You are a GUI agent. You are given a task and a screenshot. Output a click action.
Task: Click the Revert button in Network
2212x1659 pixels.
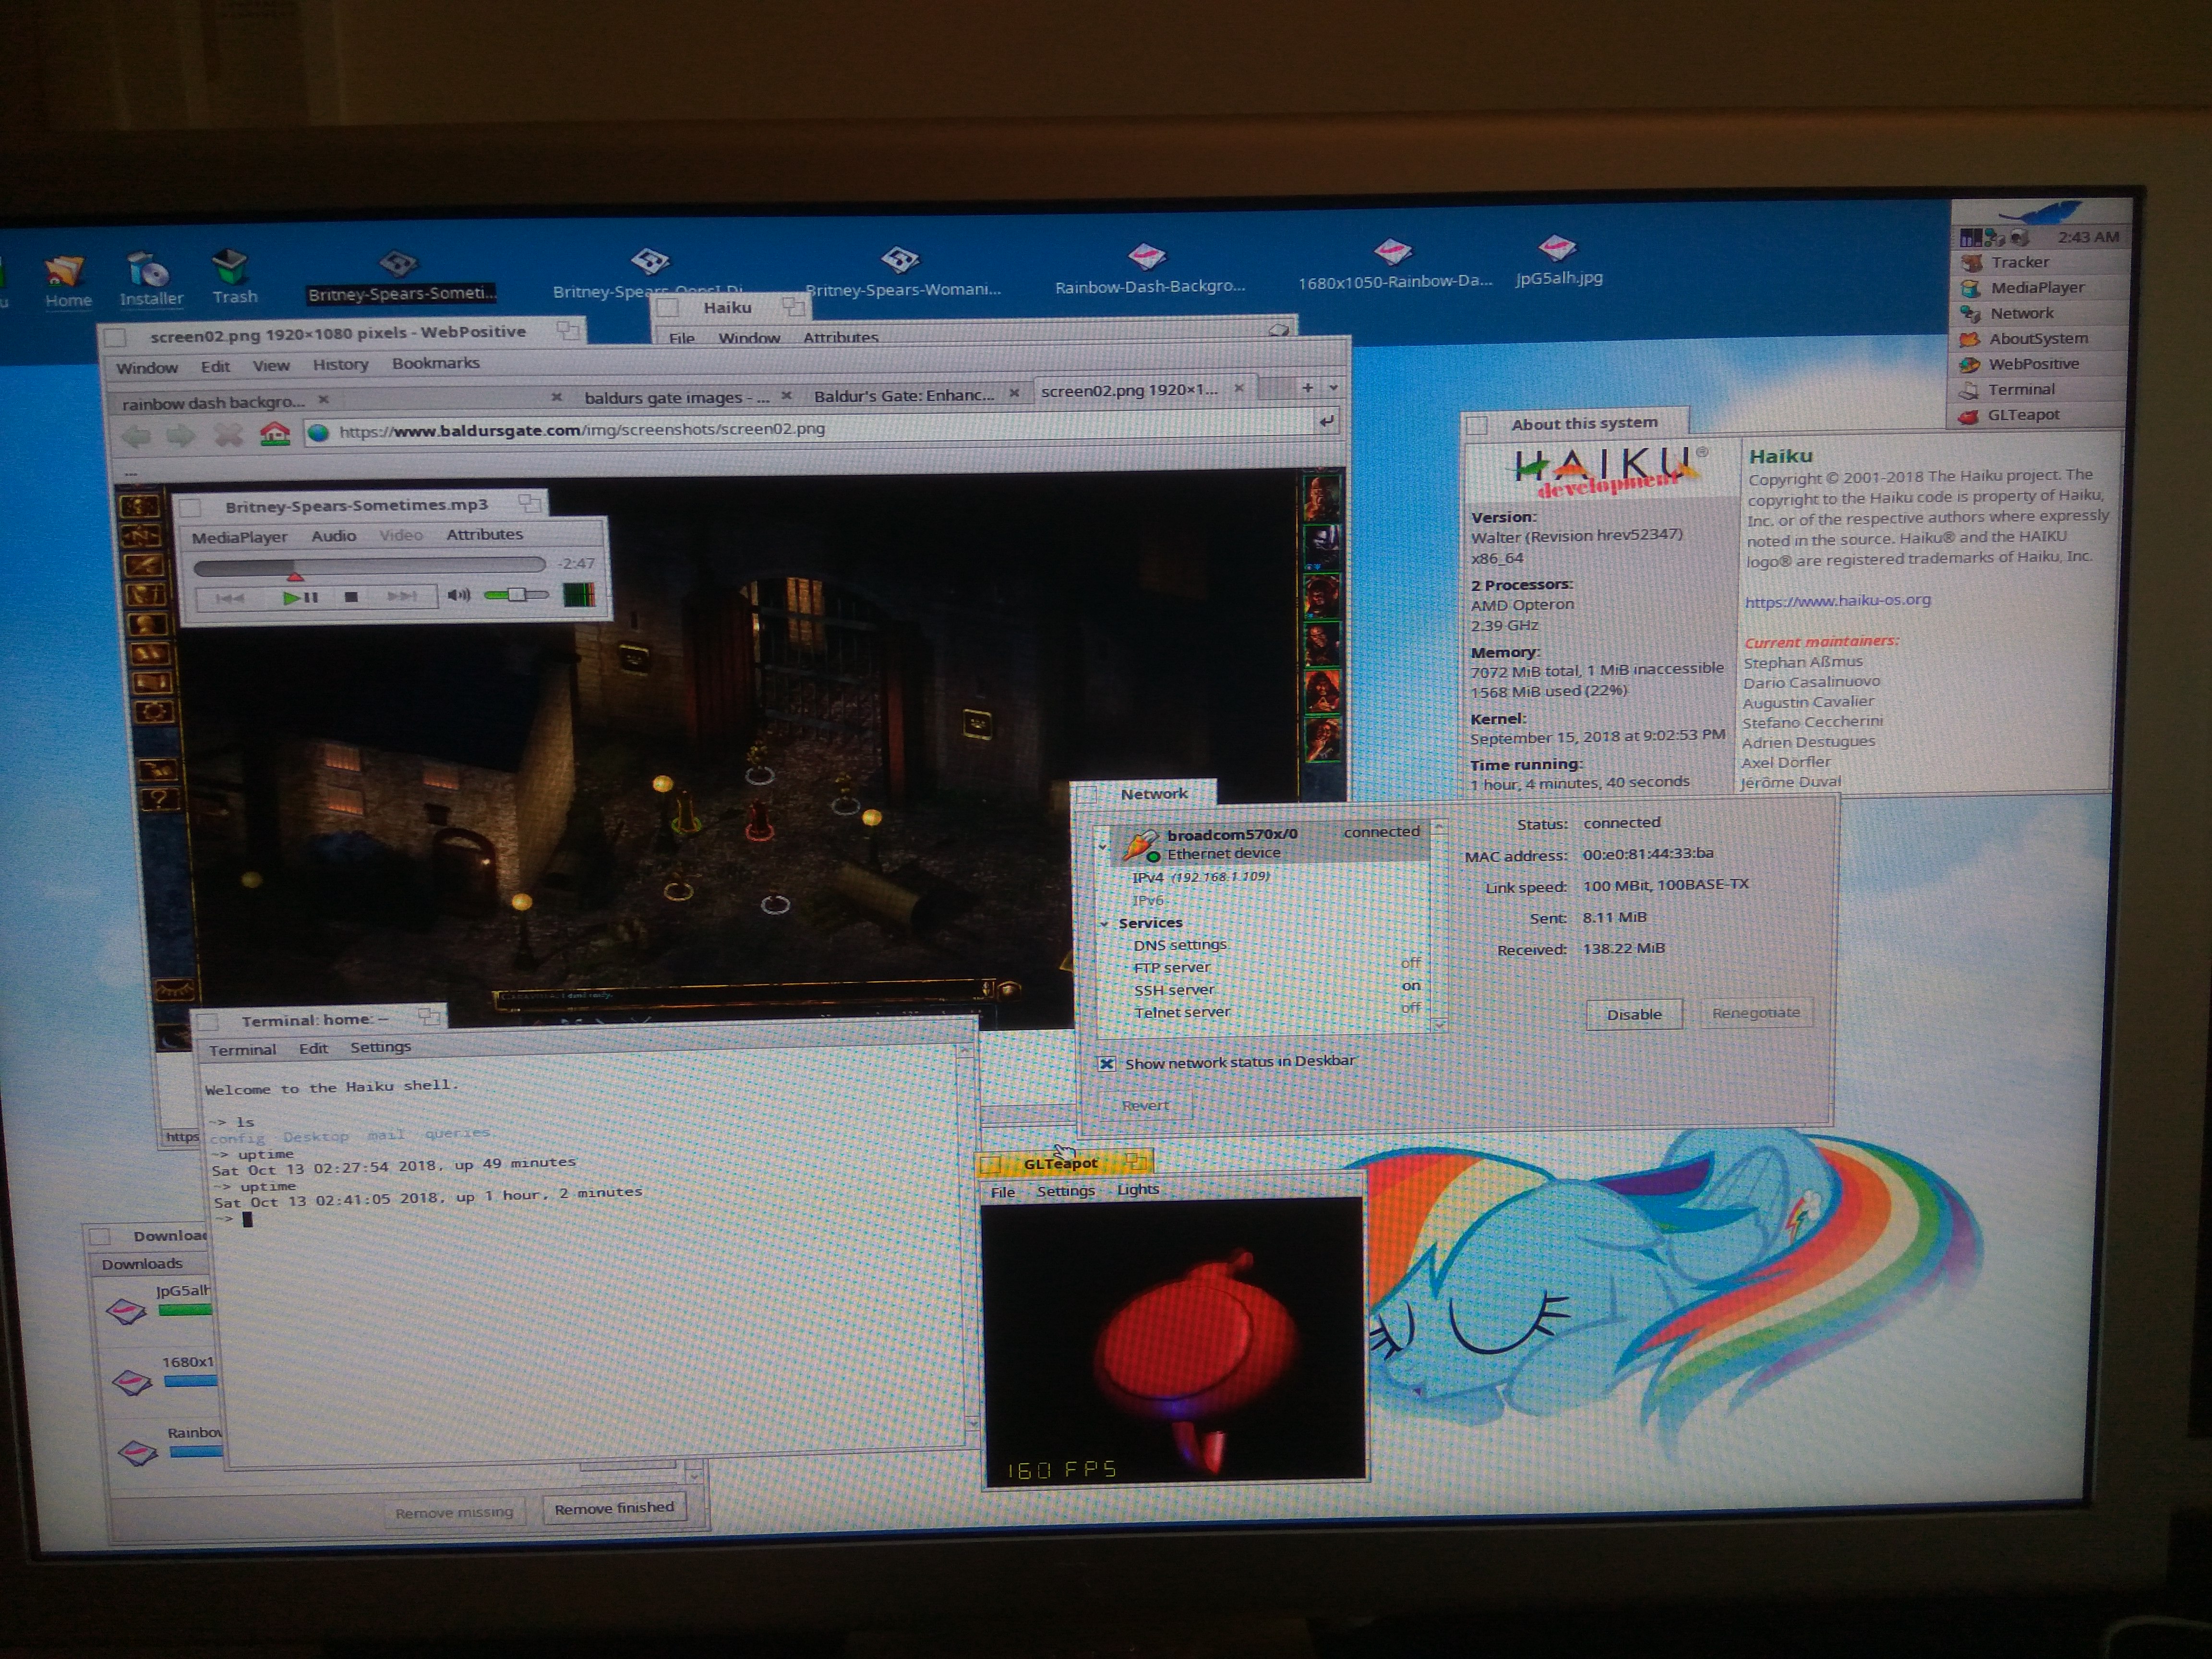pyautogui.click(x=1145, y=1105)
